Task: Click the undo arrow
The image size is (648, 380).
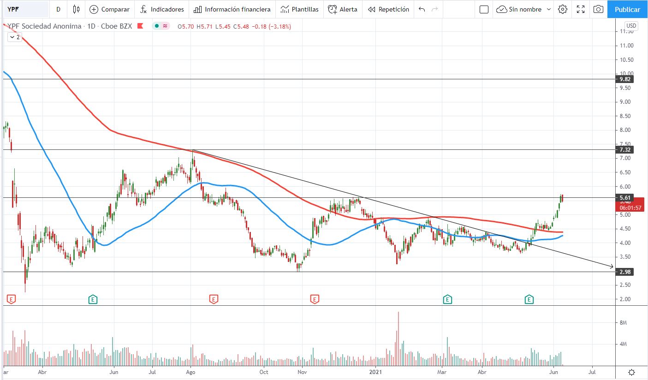Action: click(x=422, y=9)
